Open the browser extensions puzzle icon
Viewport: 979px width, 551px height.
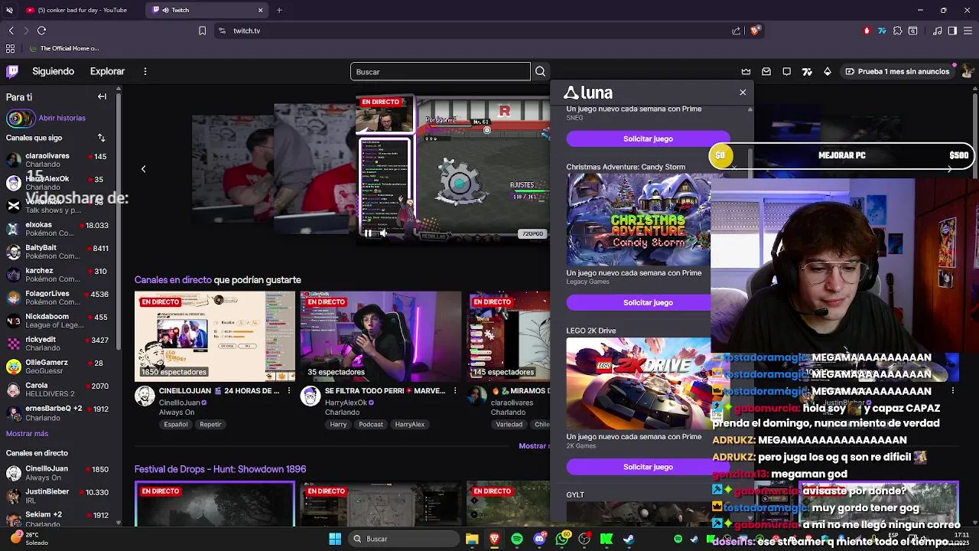pos(897,31)
